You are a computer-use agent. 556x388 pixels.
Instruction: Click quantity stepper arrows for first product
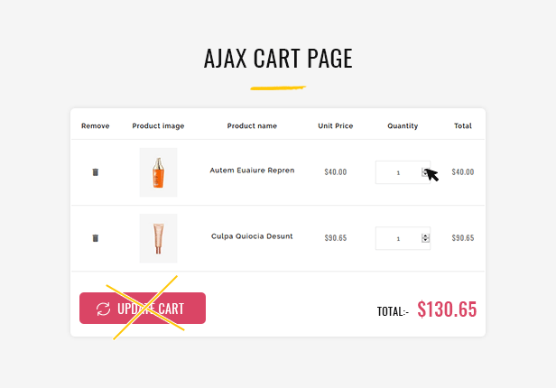(x=425, y=171)
